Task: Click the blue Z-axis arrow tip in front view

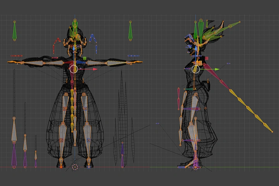Action: point(74,48)
